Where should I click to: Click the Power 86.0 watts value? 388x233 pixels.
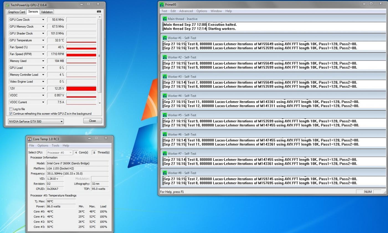pos(61,206)
